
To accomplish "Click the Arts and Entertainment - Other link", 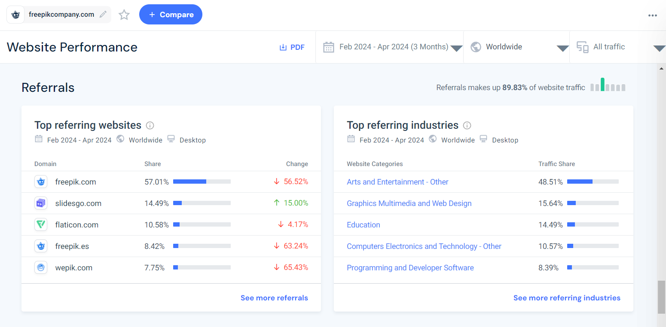I will click(x=397, y=182).
